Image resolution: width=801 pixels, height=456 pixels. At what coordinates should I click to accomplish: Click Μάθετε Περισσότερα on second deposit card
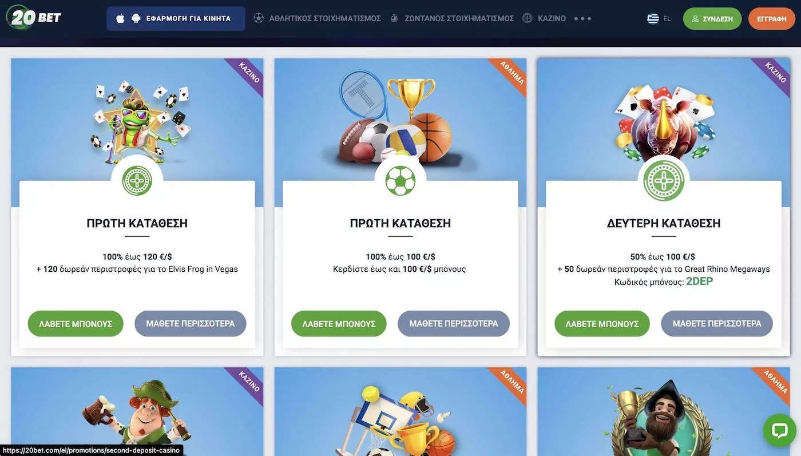pos(717,324)
